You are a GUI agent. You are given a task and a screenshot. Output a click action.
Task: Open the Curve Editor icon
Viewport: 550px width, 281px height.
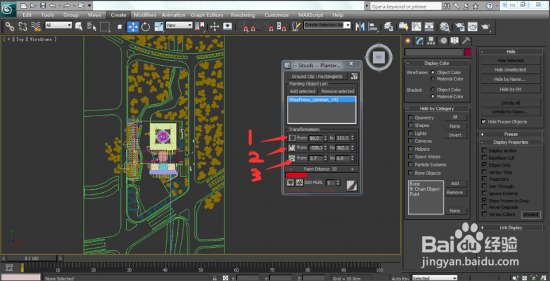point(416,26)
